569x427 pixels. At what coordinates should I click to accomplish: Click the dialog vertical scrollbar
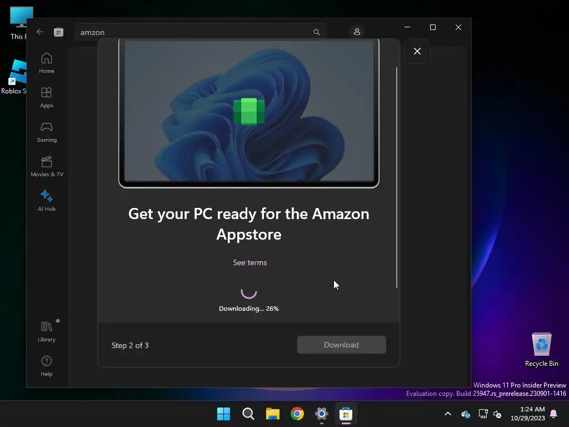pyautogui.click(x=397, y=178)
